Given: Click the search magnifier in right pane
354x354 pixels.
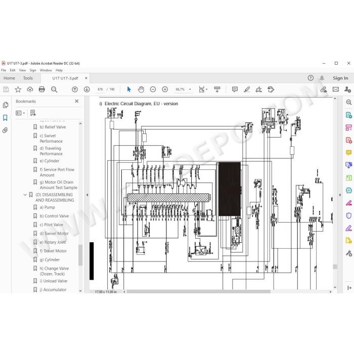Looking at the screenshot, I should tap(348, 102).
